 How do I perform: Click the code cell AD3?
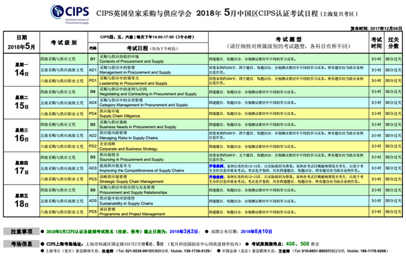(x=93, y=168)
